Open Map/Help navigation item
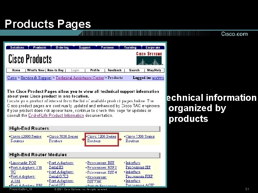Viewport: 258px width, 193px height. click(154, 70)
